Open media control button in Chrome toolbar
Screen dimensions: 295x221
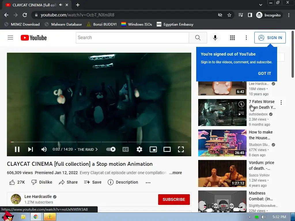pyautogui.click(x=241, y=15)
